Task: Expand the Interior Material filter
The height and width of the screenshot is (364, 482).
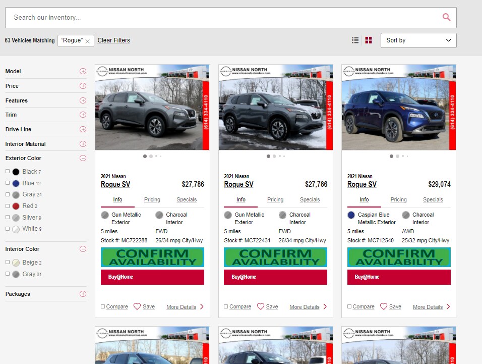Action: pyautogui.click(x=83, y=144)
